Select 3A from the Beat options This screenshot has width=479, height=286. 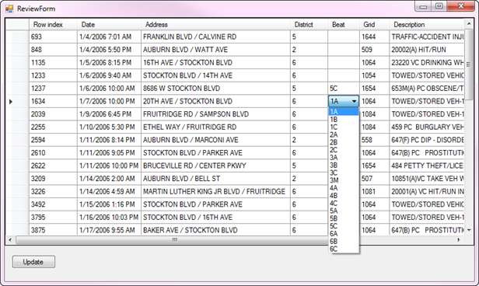point(344,158)
